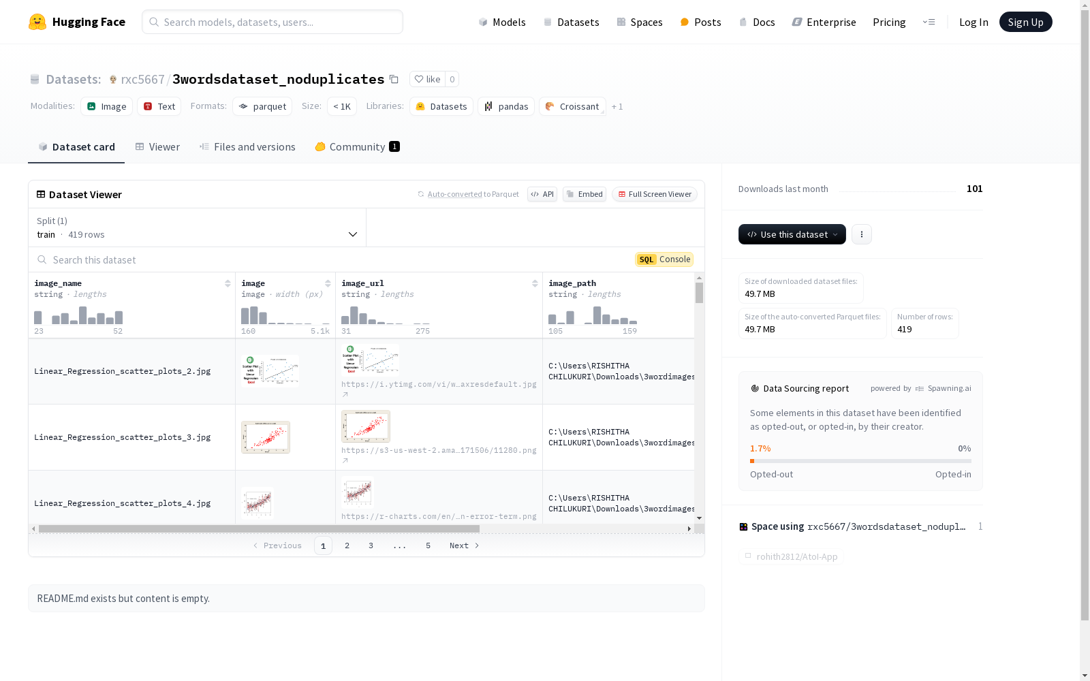This screenshot has width=1090, height=681.
Task: Click Next page in pagination
Action: pyautogui.click(x=465, y=545)
